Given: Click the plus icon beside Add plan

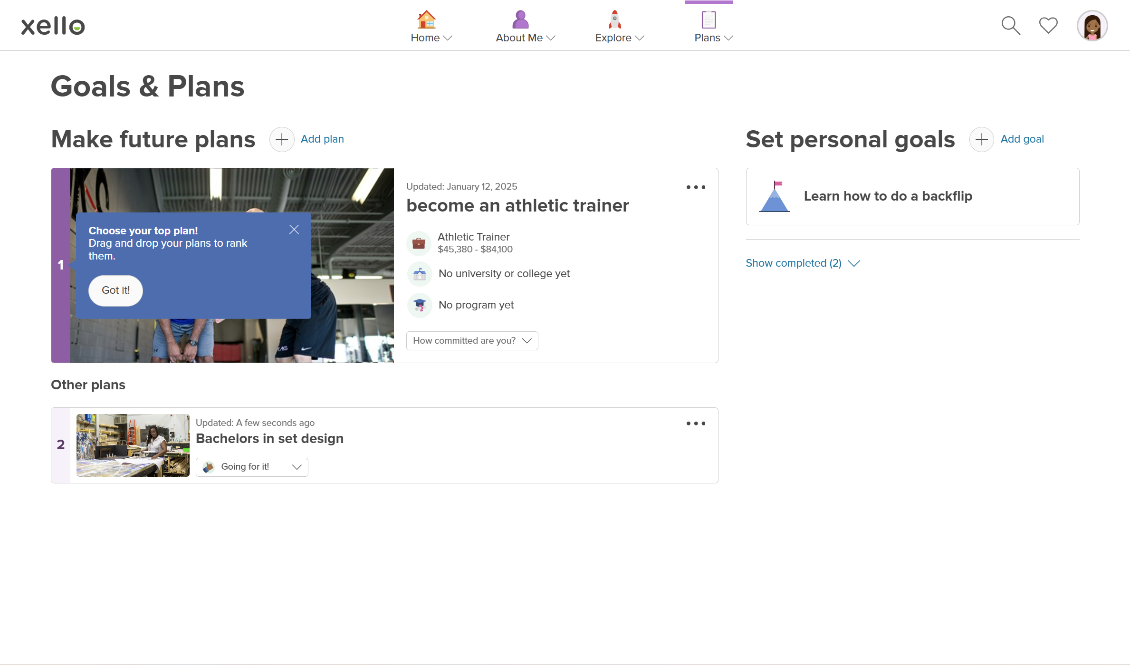Looking at the screenshot, I should 282,139.
